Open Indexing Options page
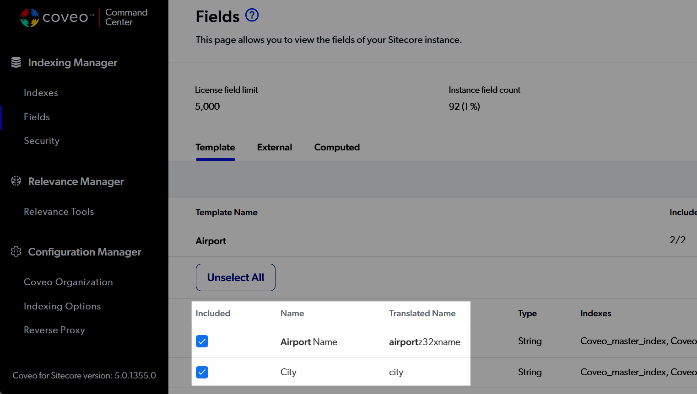The width and height of the screenshot is (697, 394). click(62, 306)
